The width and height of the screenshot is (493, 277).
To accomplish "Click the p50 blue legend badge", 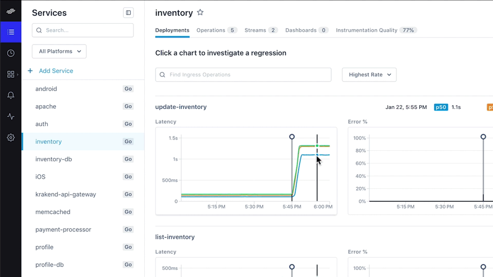I will pyautogui.click(x=441, y=107).
